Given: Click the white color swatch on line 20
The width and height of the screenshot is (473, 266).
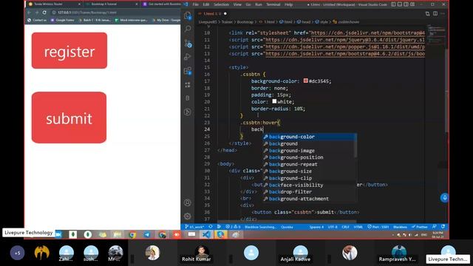Looking at the screenshot, I should (x=274, y=101).
